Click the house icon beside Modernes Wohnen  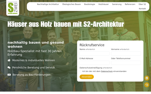click(x=9, y=60)
